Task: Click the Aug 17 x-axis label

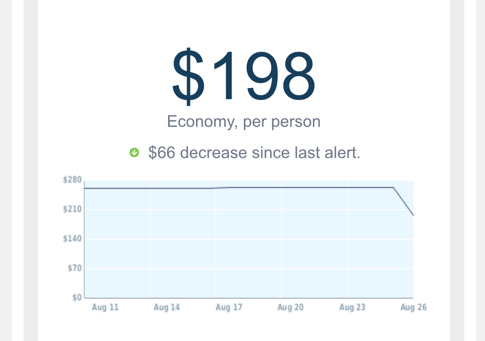Action: pos(229,308)
